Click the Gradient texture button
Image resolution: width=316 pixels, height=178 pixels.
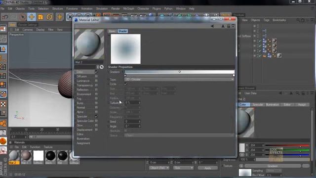point(273,166)
